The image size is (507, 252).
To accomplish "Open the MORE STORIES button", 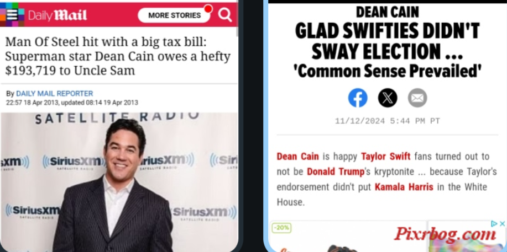I will 174,15.
